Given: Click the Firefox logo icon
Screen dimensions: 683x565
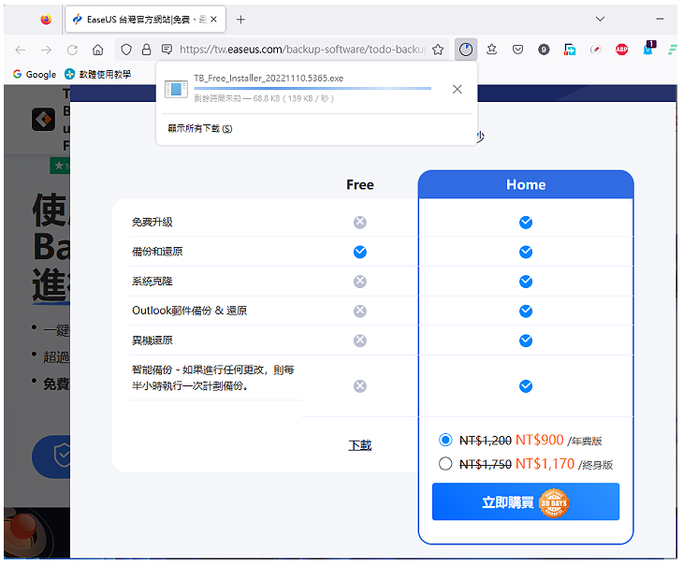Looking at the screenshot, I should click(46, 20).
